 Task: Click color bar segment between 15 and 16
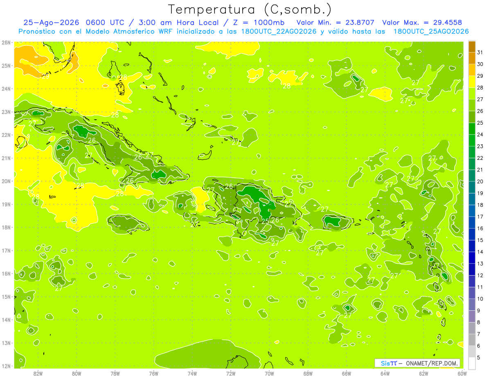click(472, 234)
